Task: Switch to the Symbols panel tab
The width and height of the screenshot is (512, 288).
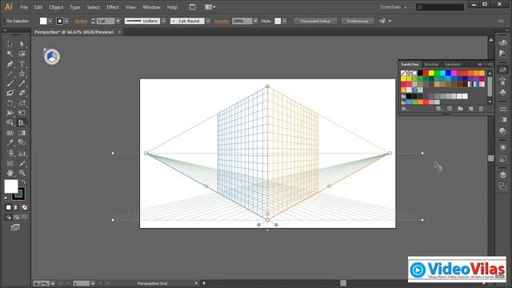Action: [x=453, y=64]
